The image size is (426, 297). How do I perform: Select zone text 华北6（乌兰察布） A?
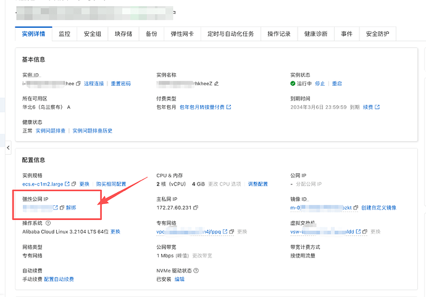point(46,107)
